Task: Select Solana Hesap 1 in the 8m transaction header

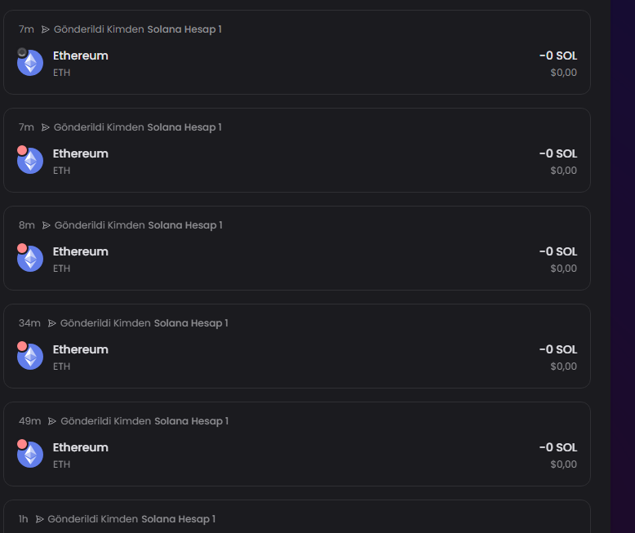Action: pyautogui.click(x=185, y=225)
